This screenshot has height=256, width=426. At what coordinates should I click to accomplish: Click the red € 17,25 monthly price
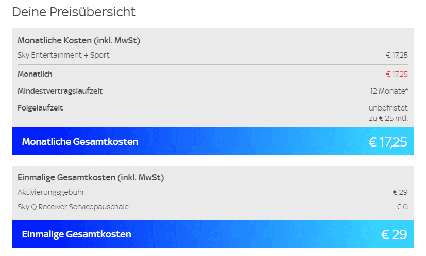pyautogui.click(x=397, y=75)
